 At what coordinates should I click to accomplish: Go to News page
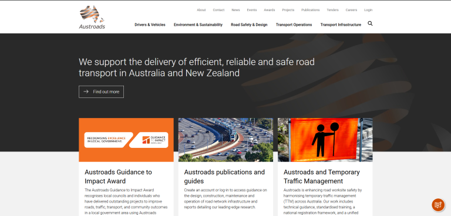[x=235, y=10]
